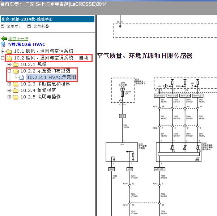Click the green back arrow icon
The image size is (217, 216).
tap(4, 39)
